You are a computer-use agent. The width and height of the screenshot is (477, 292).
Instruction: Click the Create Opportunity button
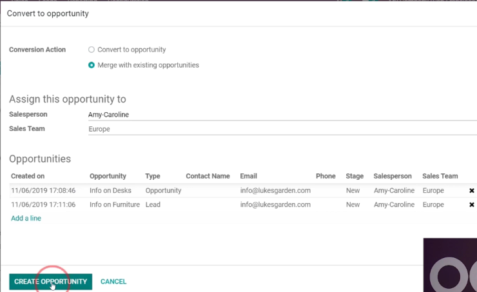pyautogui.click(x=50, y=282)
